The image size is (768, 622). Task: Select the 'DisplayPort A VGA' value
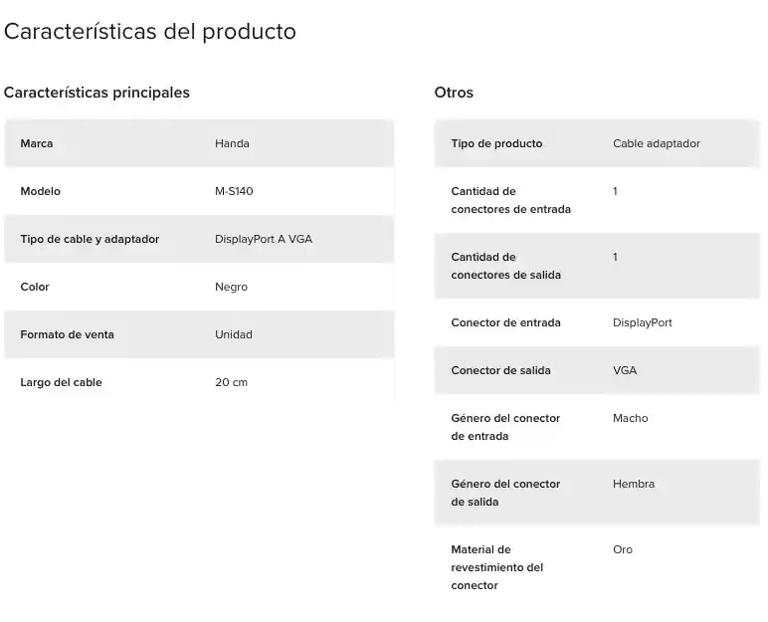(264, 239)
